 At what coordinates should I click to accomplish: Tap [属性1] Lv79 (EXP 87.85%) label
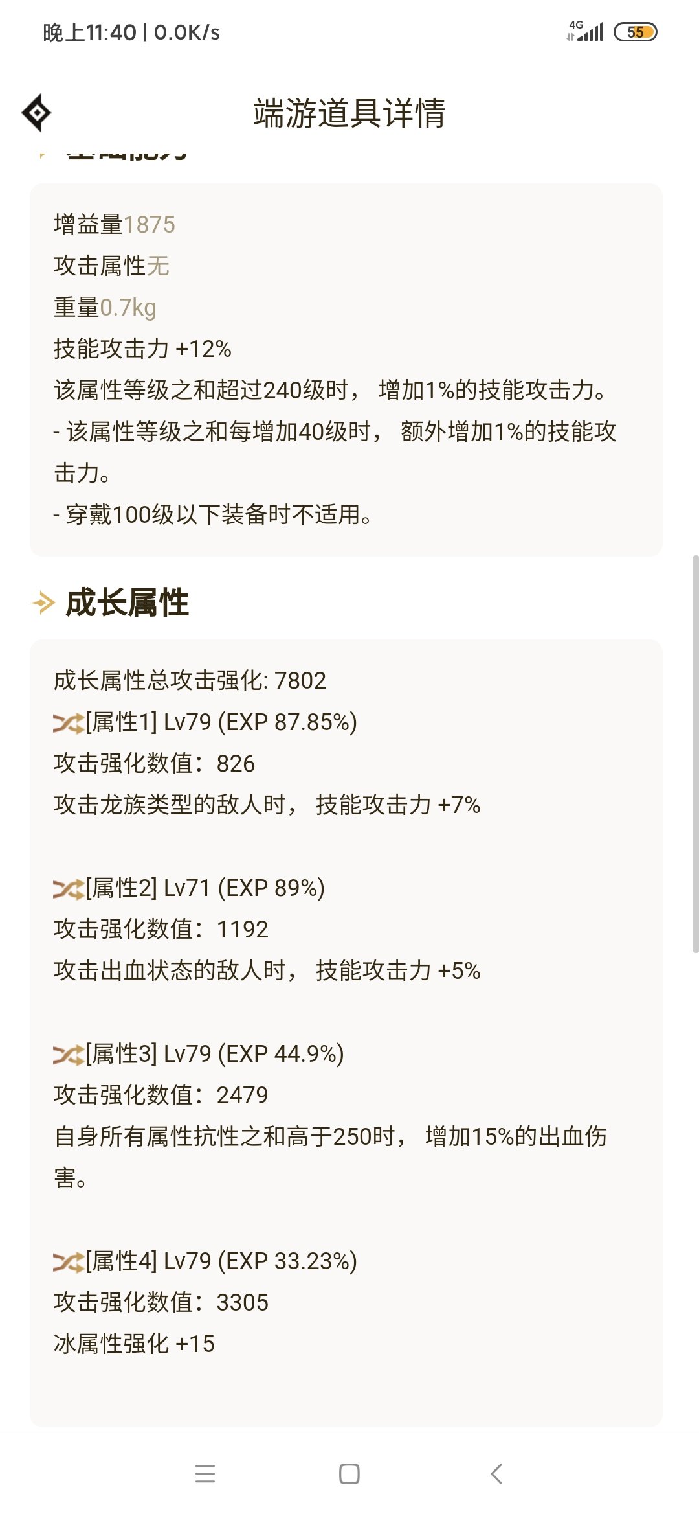[221, 722]
